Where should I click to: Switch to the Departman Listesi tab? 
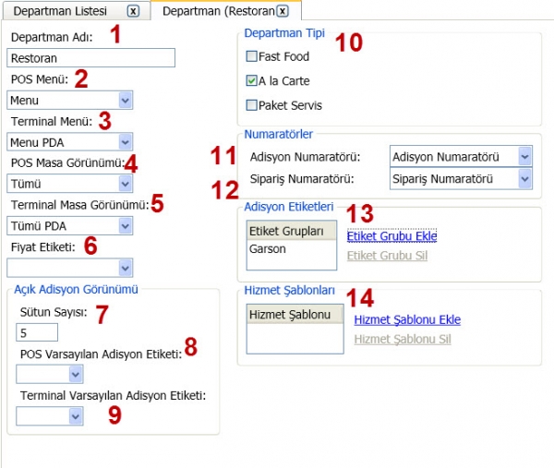click(x=60, y=11)
